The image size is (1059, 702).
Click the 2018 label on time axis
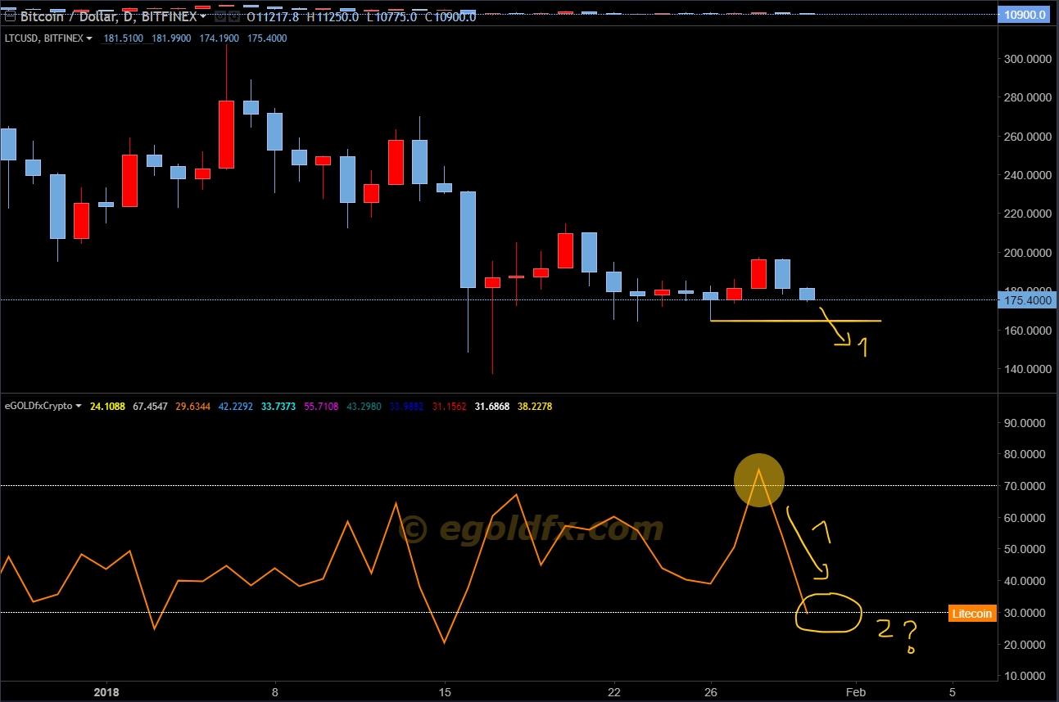click(106, 691)
